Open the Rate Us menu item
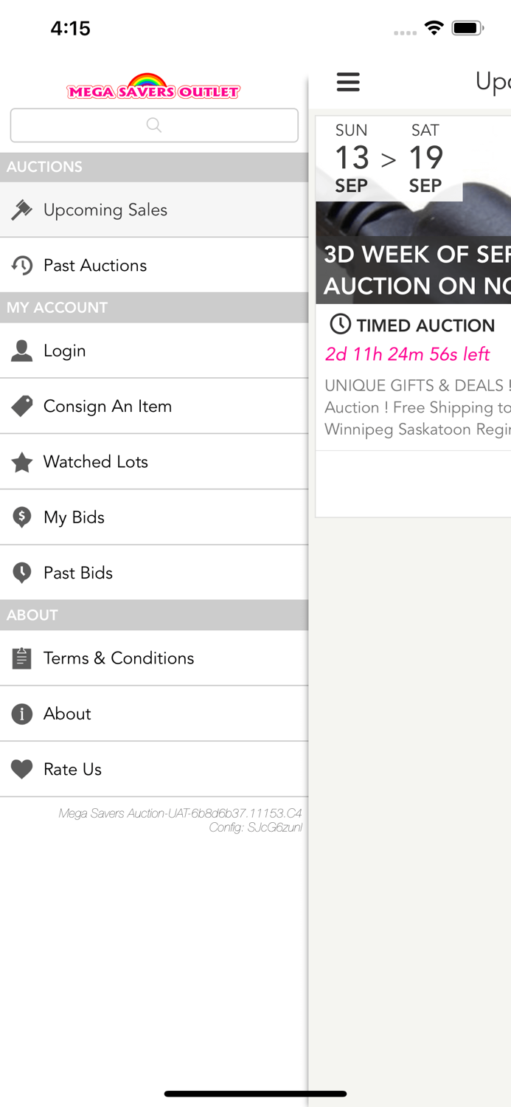The image size is (511, 1107). click(x=72, y=768)
